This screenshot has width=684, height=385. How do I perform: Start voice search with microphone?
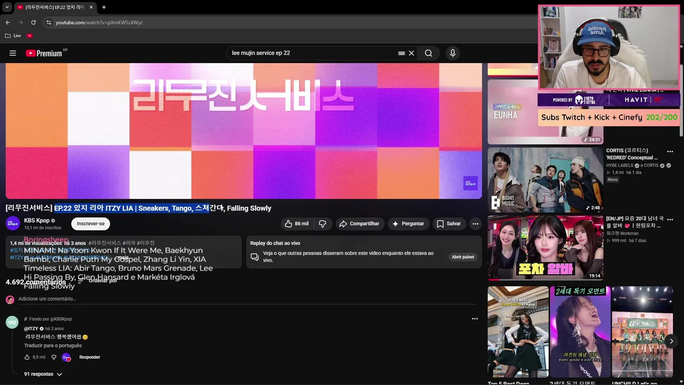[453, 53]
